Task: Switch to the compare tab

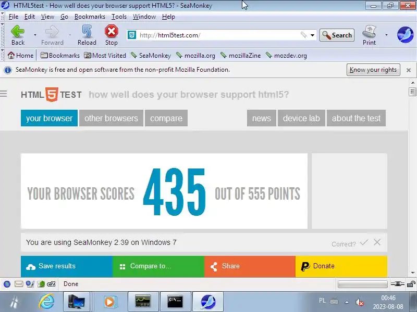Action: point(166,118)
